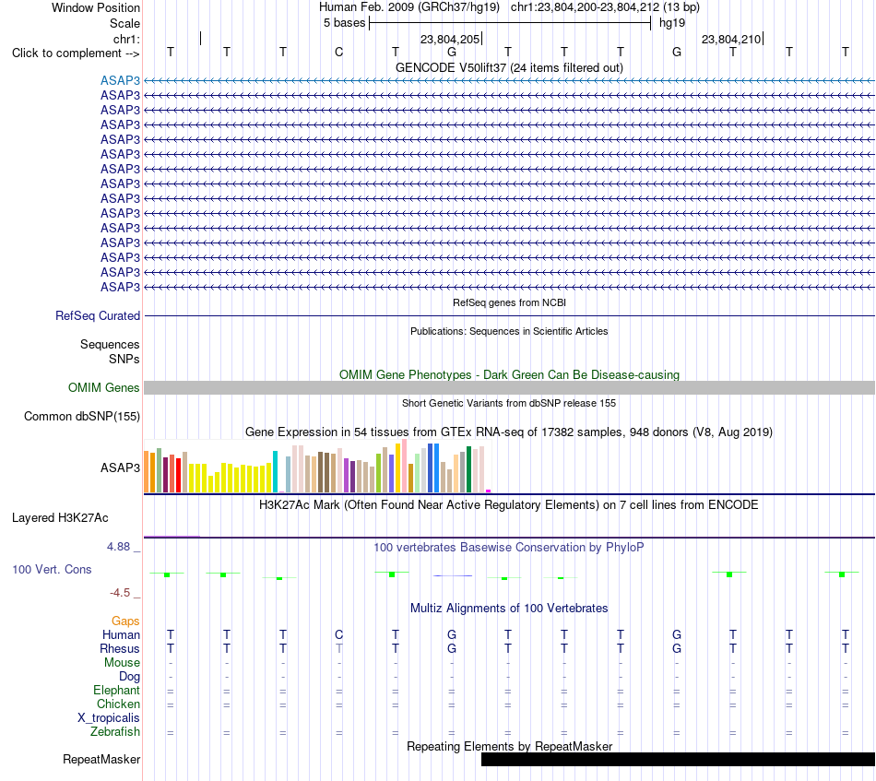Open 'Repeating Elements by RepeatMasker' title
Screen dimensions: 876x781
(x=509, y=746)
